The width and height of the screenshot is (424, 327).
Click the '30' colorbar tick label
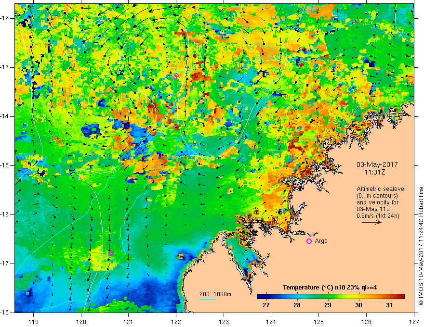(x=358, y=305)
